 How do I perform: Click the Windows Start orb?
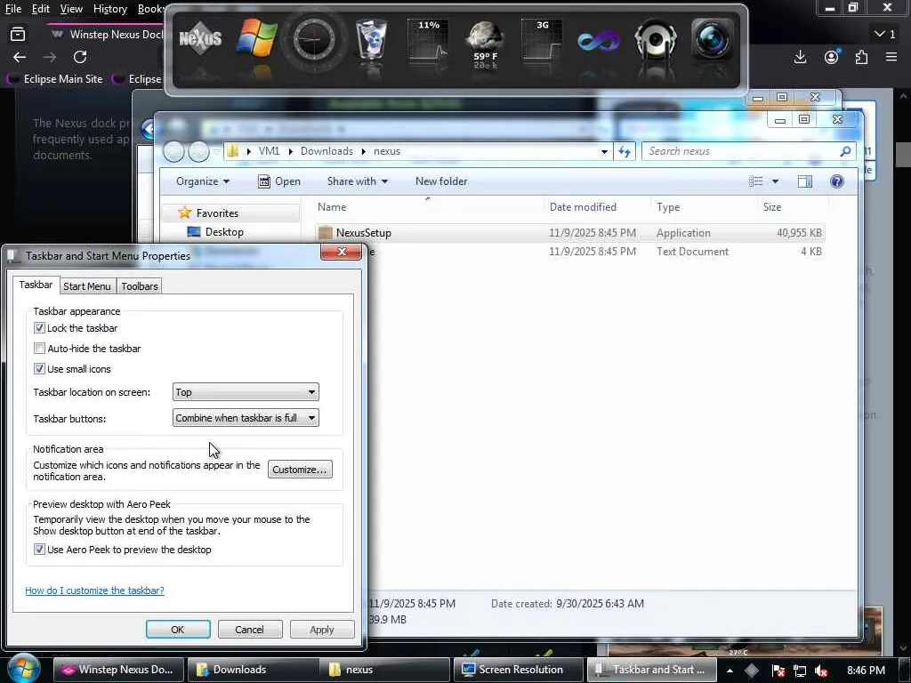(23, 668)
